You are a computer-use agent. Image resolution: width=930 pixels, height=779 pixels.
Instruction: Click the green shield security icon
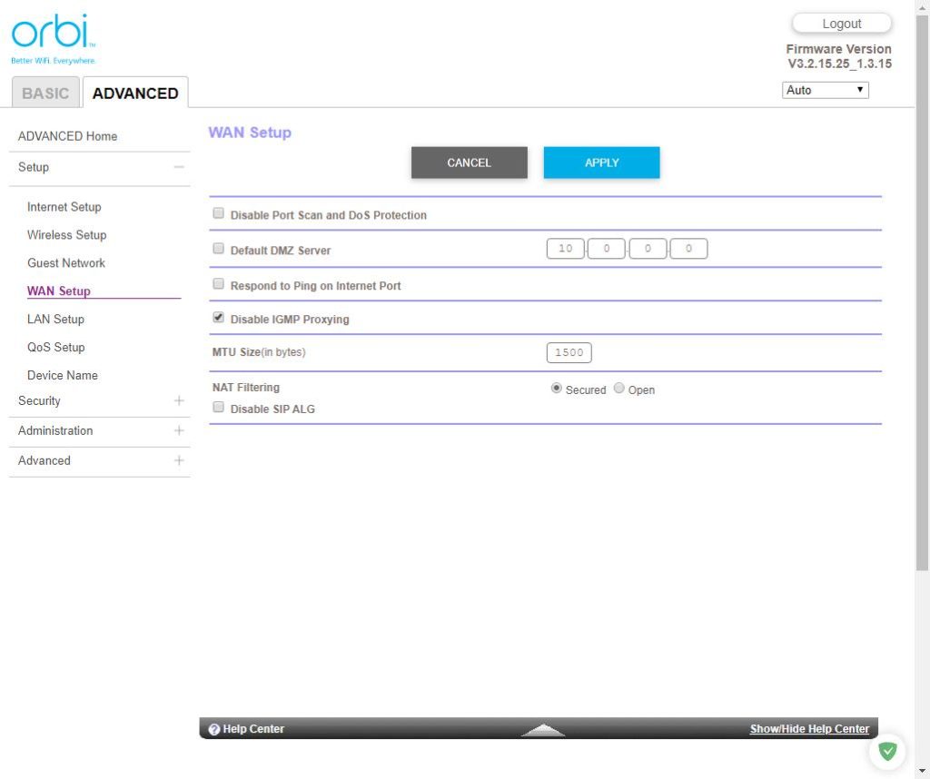(887, 751)
